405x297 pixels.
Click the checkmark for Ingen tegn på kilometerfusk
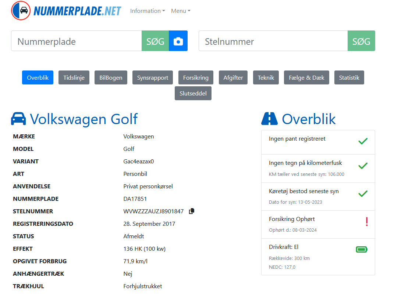(363, 166)
